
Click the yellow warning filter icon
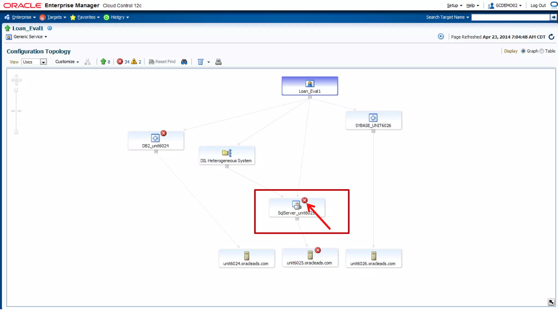click(134, 62)
